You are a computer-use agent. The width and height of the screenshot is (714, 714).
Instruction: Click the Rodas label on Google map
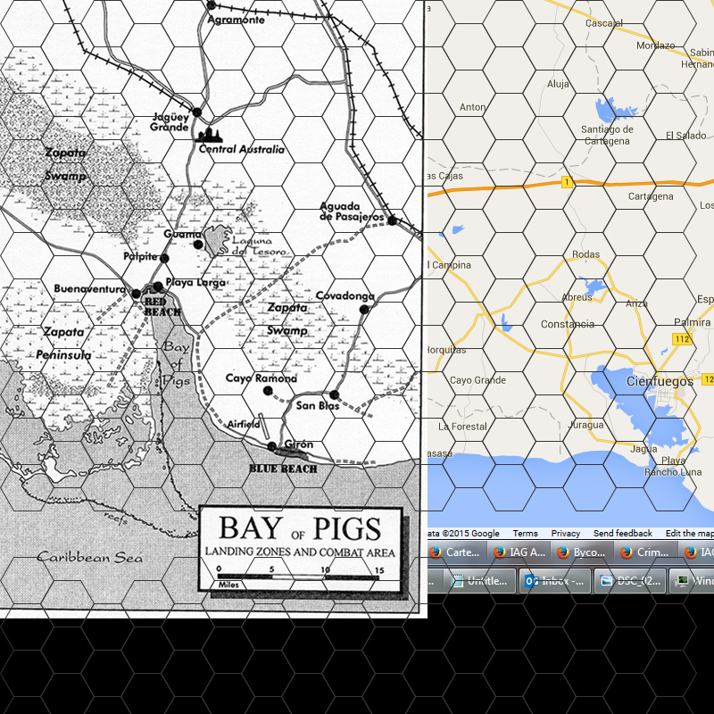pyautogui.click(x=585, y=254)
